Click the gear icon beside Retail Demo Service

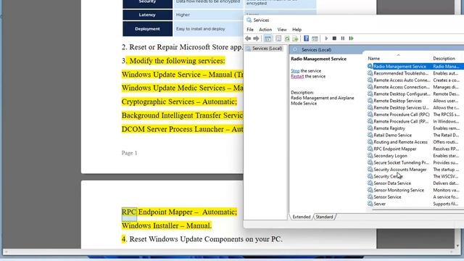tap(370, 135)
